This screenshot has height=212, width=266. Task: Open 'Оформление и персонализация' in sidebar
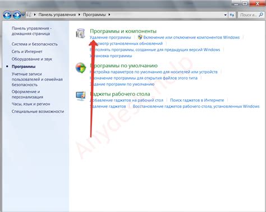(27, 94)
